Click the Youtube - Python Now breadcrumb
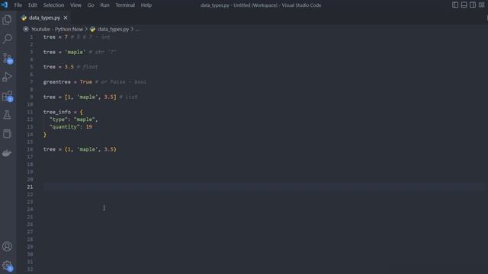Viewport: 488px width, 274px height. click(x=57, y=29)
